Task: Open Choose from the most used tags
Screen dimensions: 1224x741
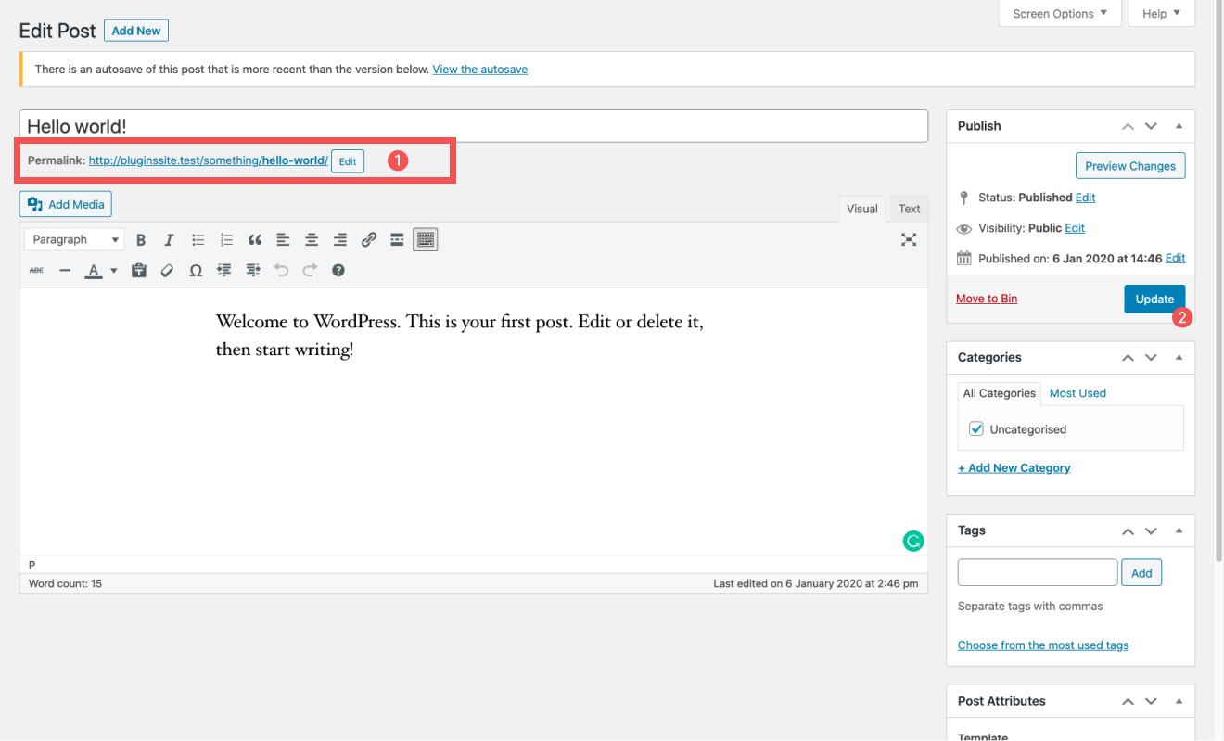Action: [1043, 645]
